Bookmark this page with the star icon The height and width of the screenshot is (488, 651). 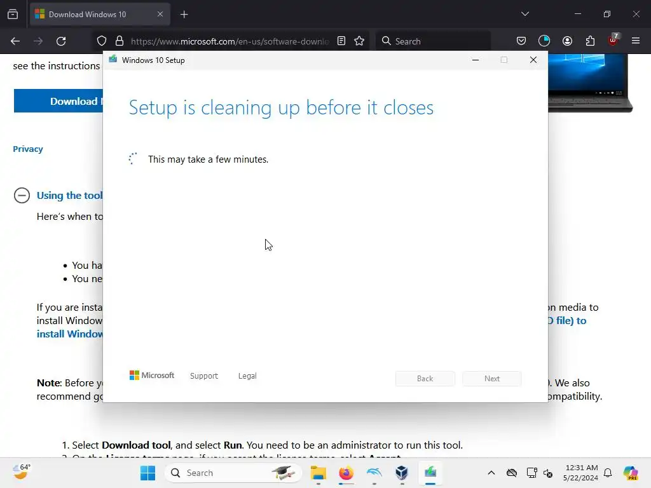[x=359, y=41]
